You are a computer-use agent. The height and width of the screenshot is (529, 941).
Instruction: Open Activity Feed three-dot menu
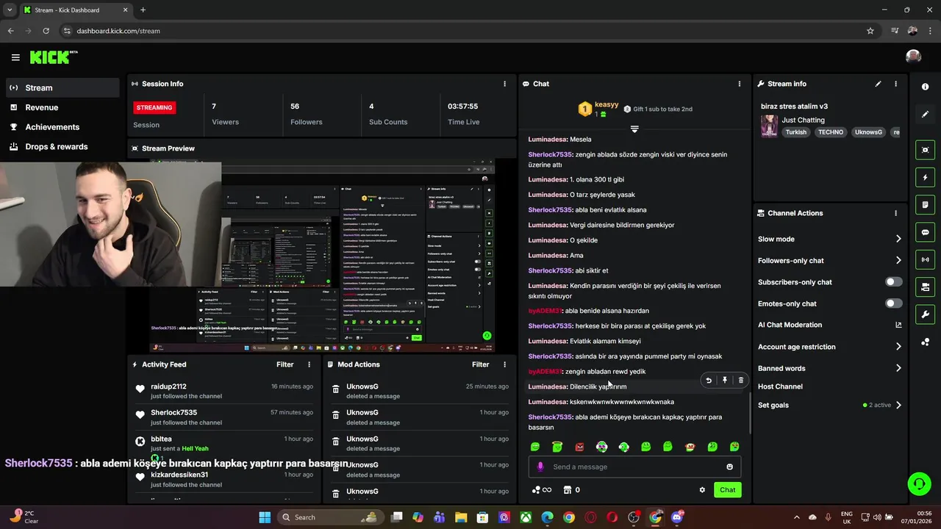coord(309,364)
